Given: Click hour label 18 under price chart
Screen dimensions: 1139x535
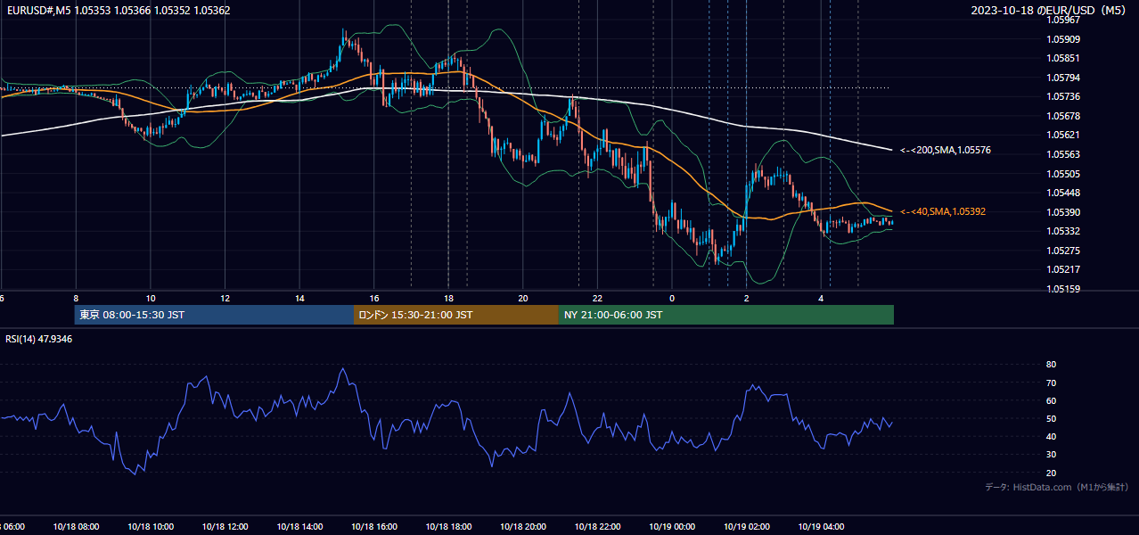Looking at the screenshot, I should point(449,298).
